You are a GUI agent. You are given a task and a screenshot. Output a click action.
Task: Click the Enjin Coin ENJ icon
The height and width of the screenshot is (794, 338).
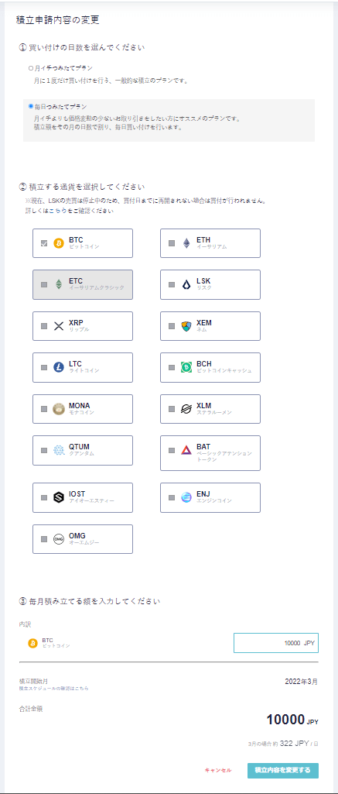tap(186, 497)
